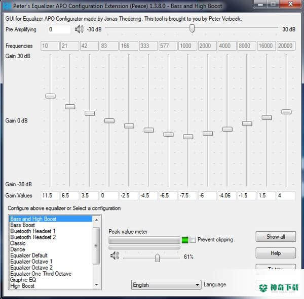
Task: Select the Dance configuration
Action: pos(51,249)
